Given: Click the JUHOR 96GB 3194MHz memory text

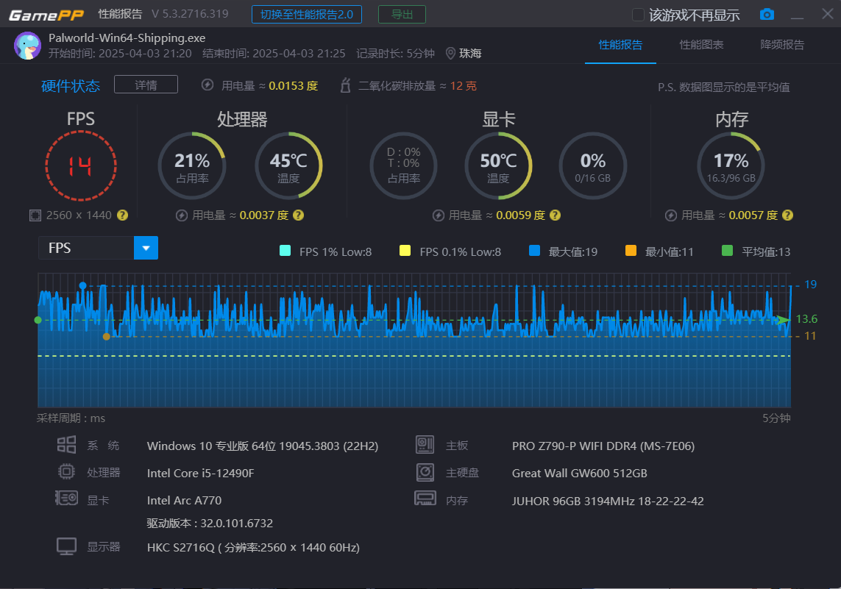Looking at the screenshot, I should pos(608,501).
